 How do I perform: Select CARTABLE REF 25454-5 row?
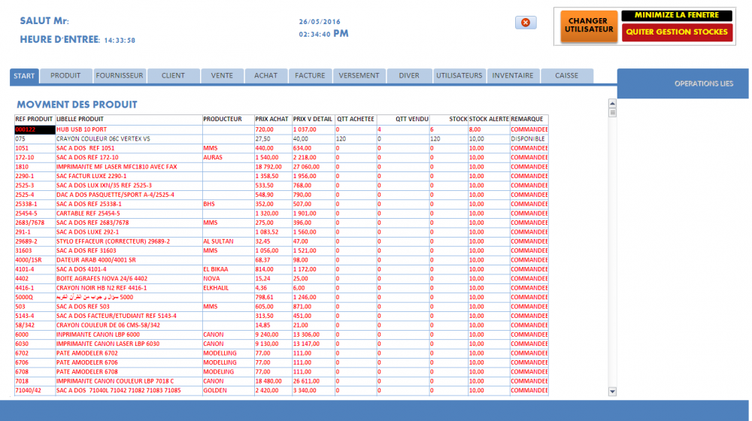pyautogui.click(x=281, y=214)
